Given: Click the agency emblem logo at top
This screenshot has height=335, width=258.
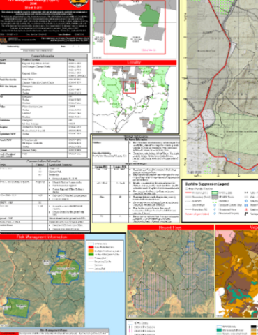Looking at the screenshot, I should coord(79,3).
